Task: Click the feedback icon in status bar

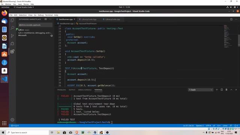Action: [x=231, y=126]
